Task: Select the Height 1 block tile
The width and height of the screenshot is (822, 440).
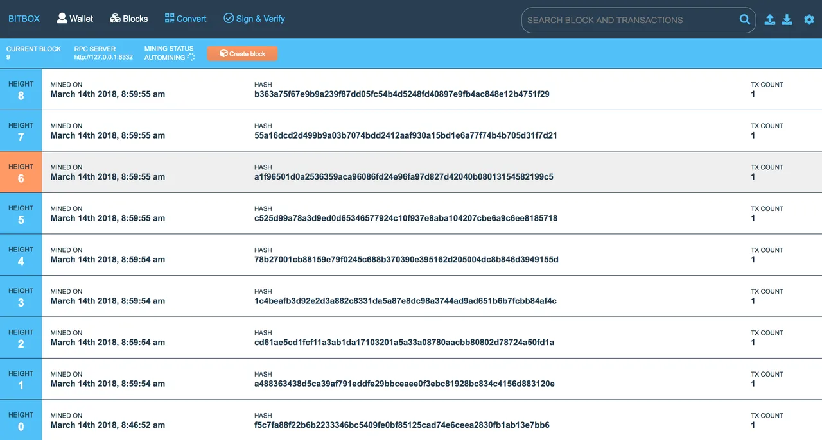Action: pos(21,379)
